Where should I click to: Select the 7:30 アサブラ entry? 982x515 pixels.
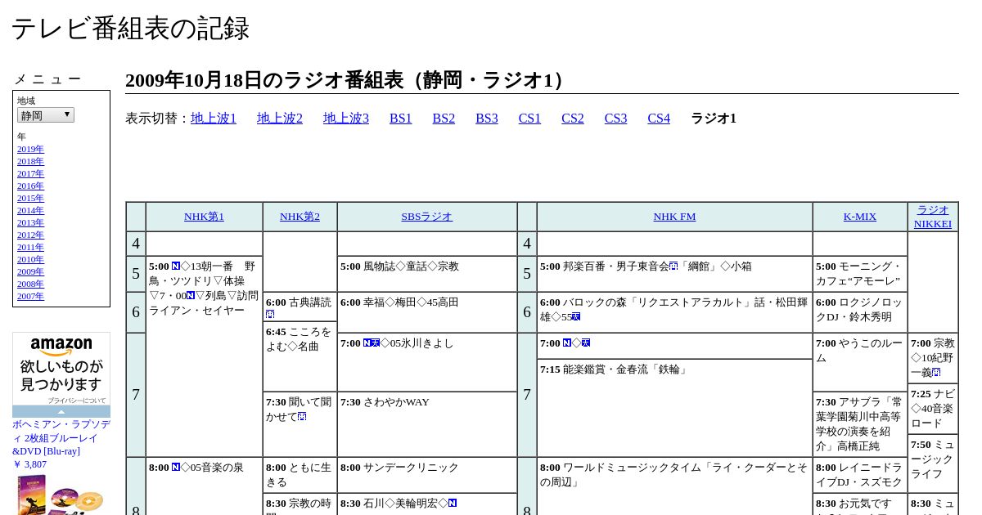[860, 424]
